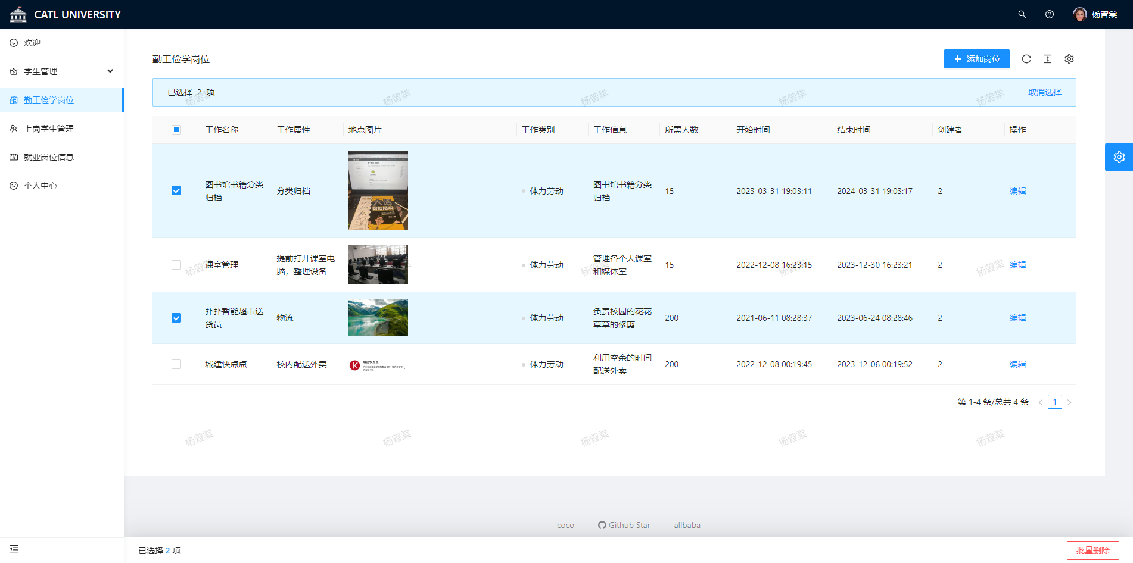Click the 2021-06-11 08:28:37 start time cell
This screenshot has height=563, width=1133.
coord(774,318)
